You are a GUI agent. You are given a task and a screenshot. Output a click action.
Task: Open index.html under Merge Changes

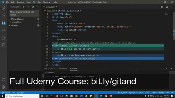(17, 22)
